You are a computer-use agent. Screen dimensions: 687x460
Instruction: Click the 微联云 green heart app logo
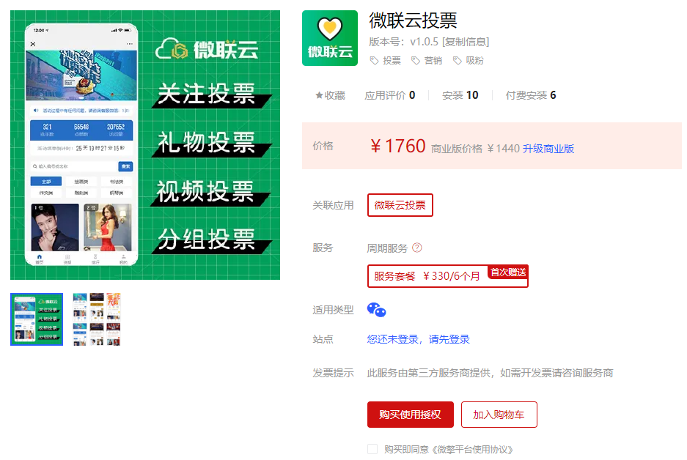click(x=329, y=38)
